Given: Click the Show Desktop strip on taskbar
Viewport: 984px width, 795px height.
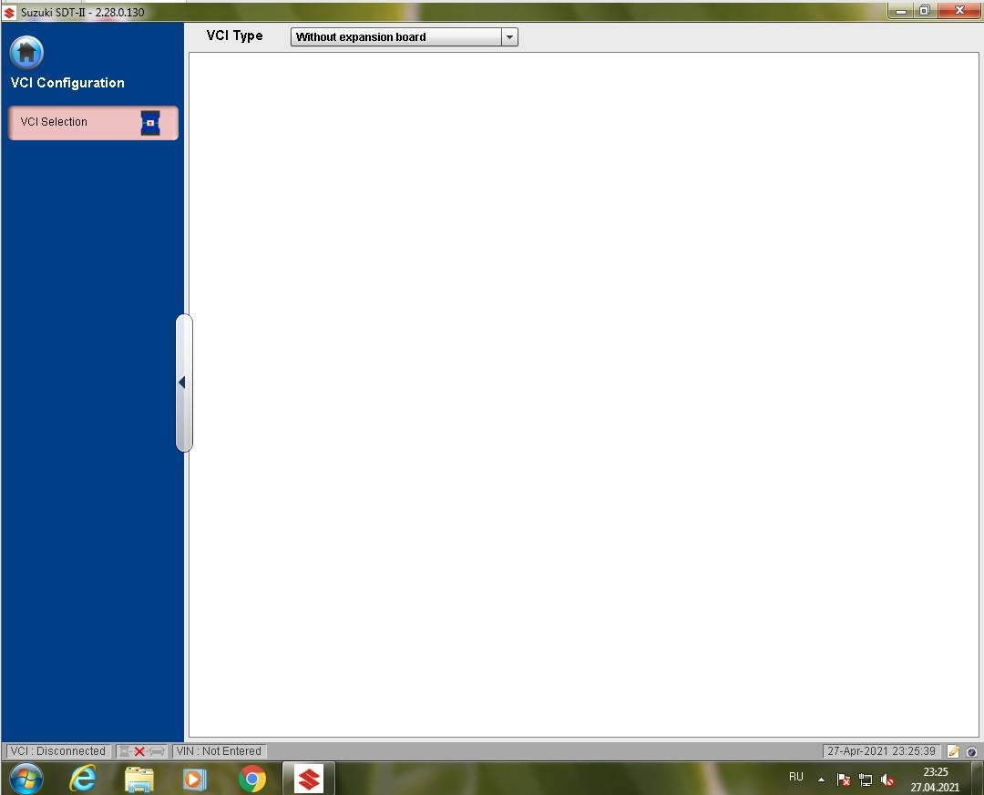Looking at the screenshot, I should point(978,779).
